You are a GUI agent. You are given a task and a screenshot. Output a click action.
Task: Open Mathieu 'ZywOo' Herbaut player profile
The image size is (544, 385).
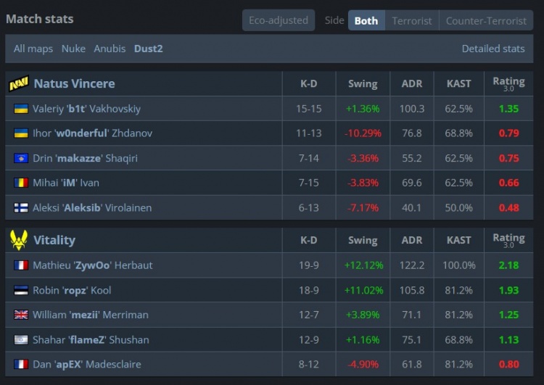tap(93, 265)
